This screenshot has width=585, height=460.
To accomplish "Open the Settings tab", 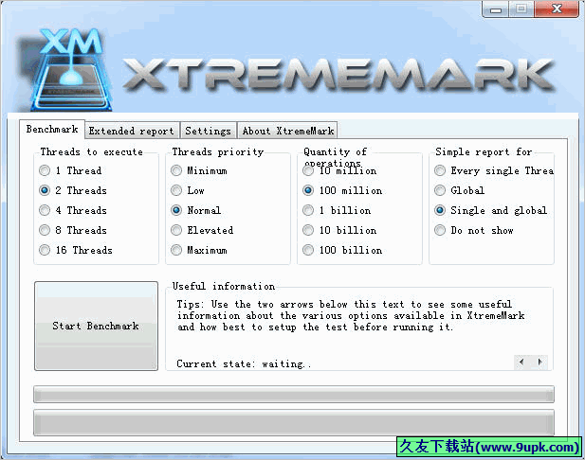I will pos(209,131).
